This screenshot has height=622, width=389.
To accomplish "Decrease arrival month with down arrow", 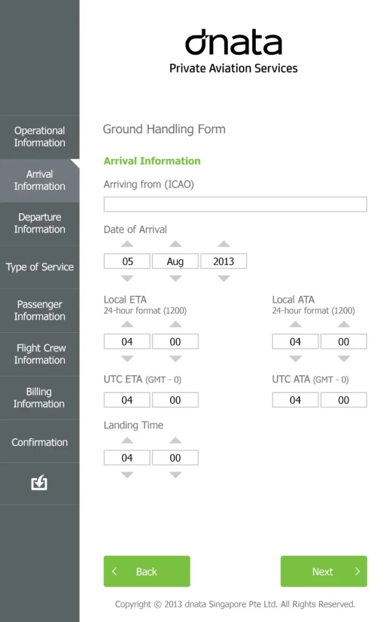I will pyautogui.click(x=176, y=278).
